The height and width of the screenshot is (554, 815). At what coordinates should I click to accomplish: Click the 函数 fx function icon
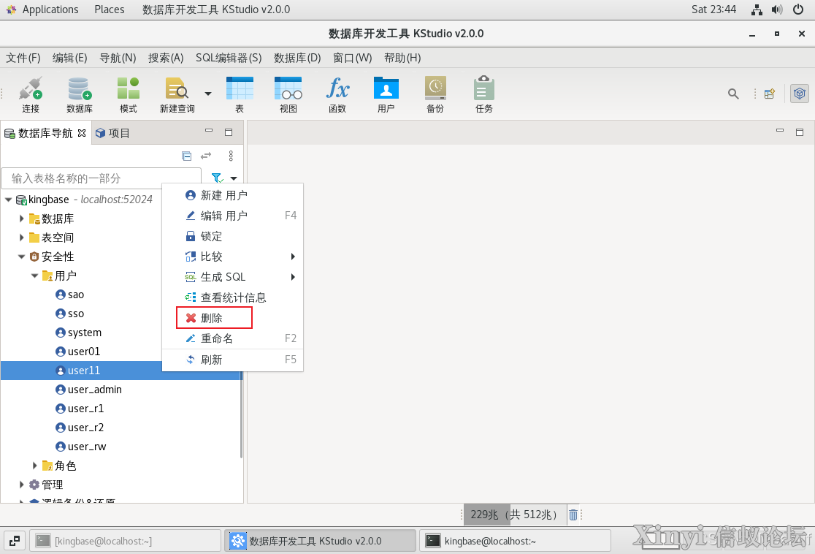[337, 94]
